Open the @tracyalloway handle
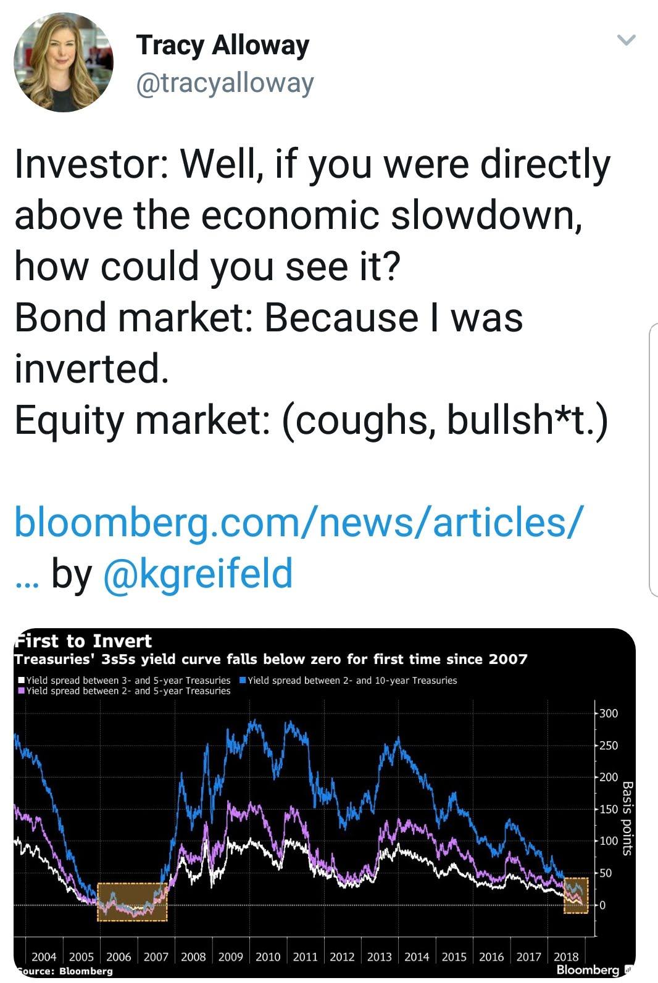 click(x=225, y=83)
